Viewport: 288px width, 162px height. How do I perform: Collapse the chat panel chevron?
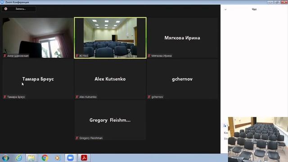(225, 9)
